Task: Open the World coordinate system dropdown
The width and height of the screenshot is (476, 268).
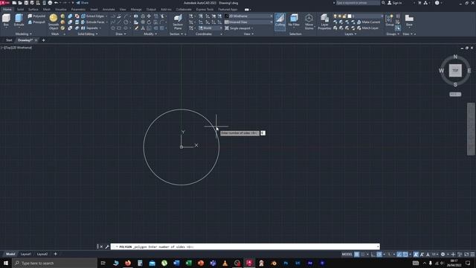Action: click(210, 28)
